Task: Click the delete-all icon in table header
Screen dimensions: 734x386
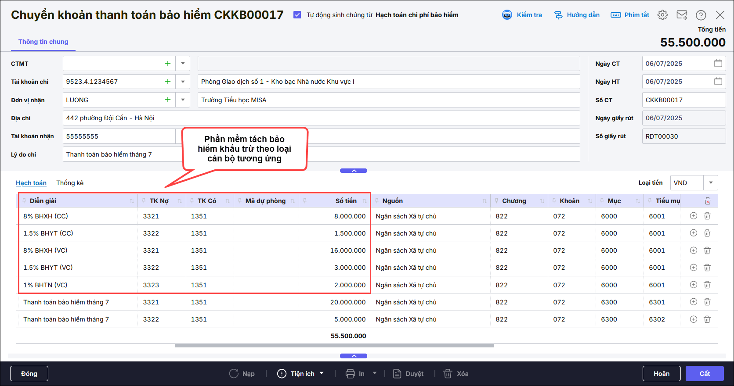Action: 707,201
